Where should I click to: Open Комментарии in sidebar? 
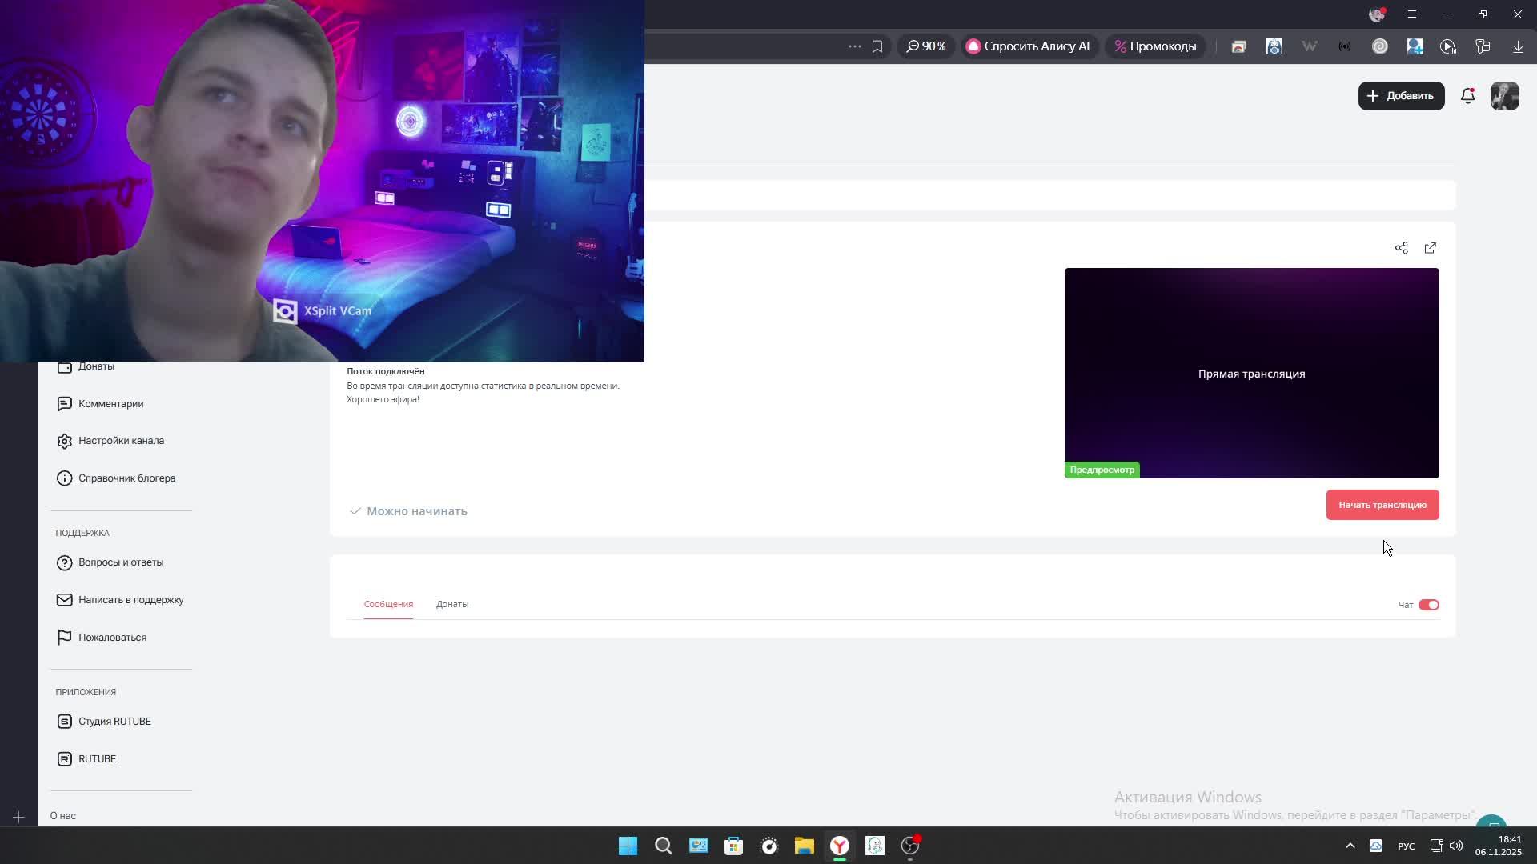point(110,404)
